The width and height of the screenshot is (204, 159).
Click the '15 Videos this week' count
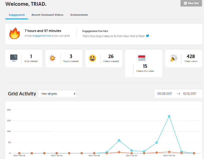pos(145,66)
